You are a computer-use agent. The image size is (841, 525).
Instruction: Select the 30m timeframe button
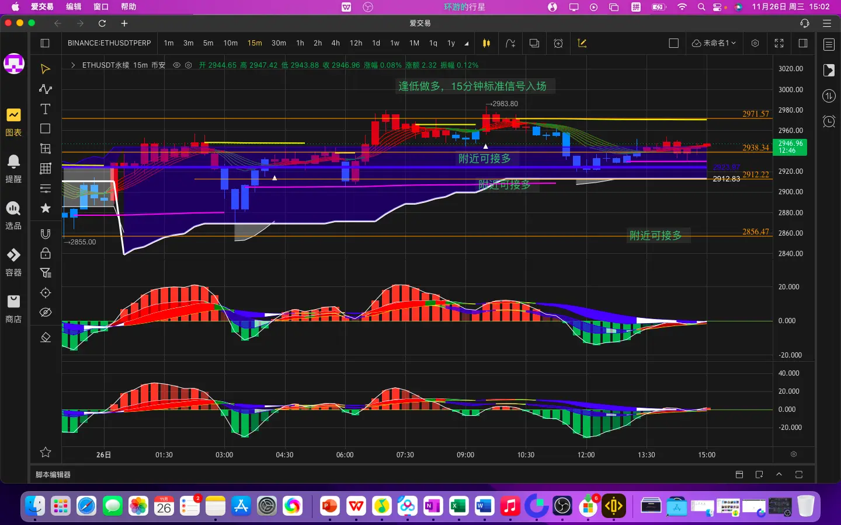[x=279, y=43]
